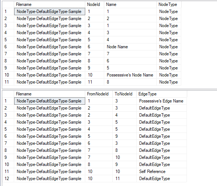
Task: Click the Name column header in nodes grid
Action: [x=130, y=4]
